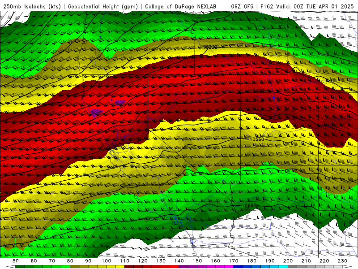
Task: Pick the bright yellow segment of the color bar
Action: point(120,267)
